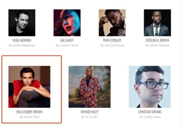Open the Kehinde Wiley painting-backdrop photo
Viewport: 183px width, 127px height.
coord(89,87)
